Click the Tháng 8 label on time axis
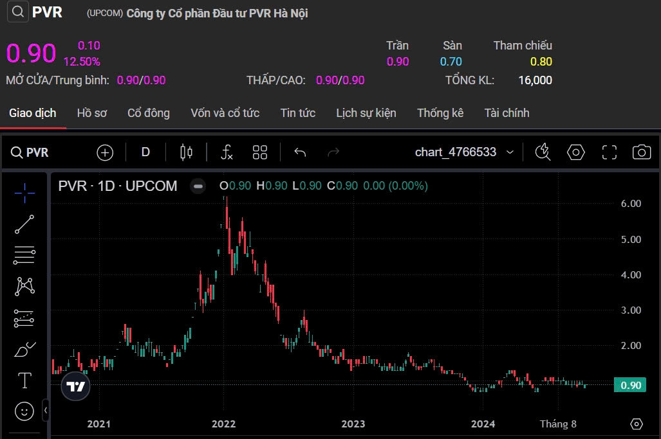The image size is (661, 439). [558, 424]
